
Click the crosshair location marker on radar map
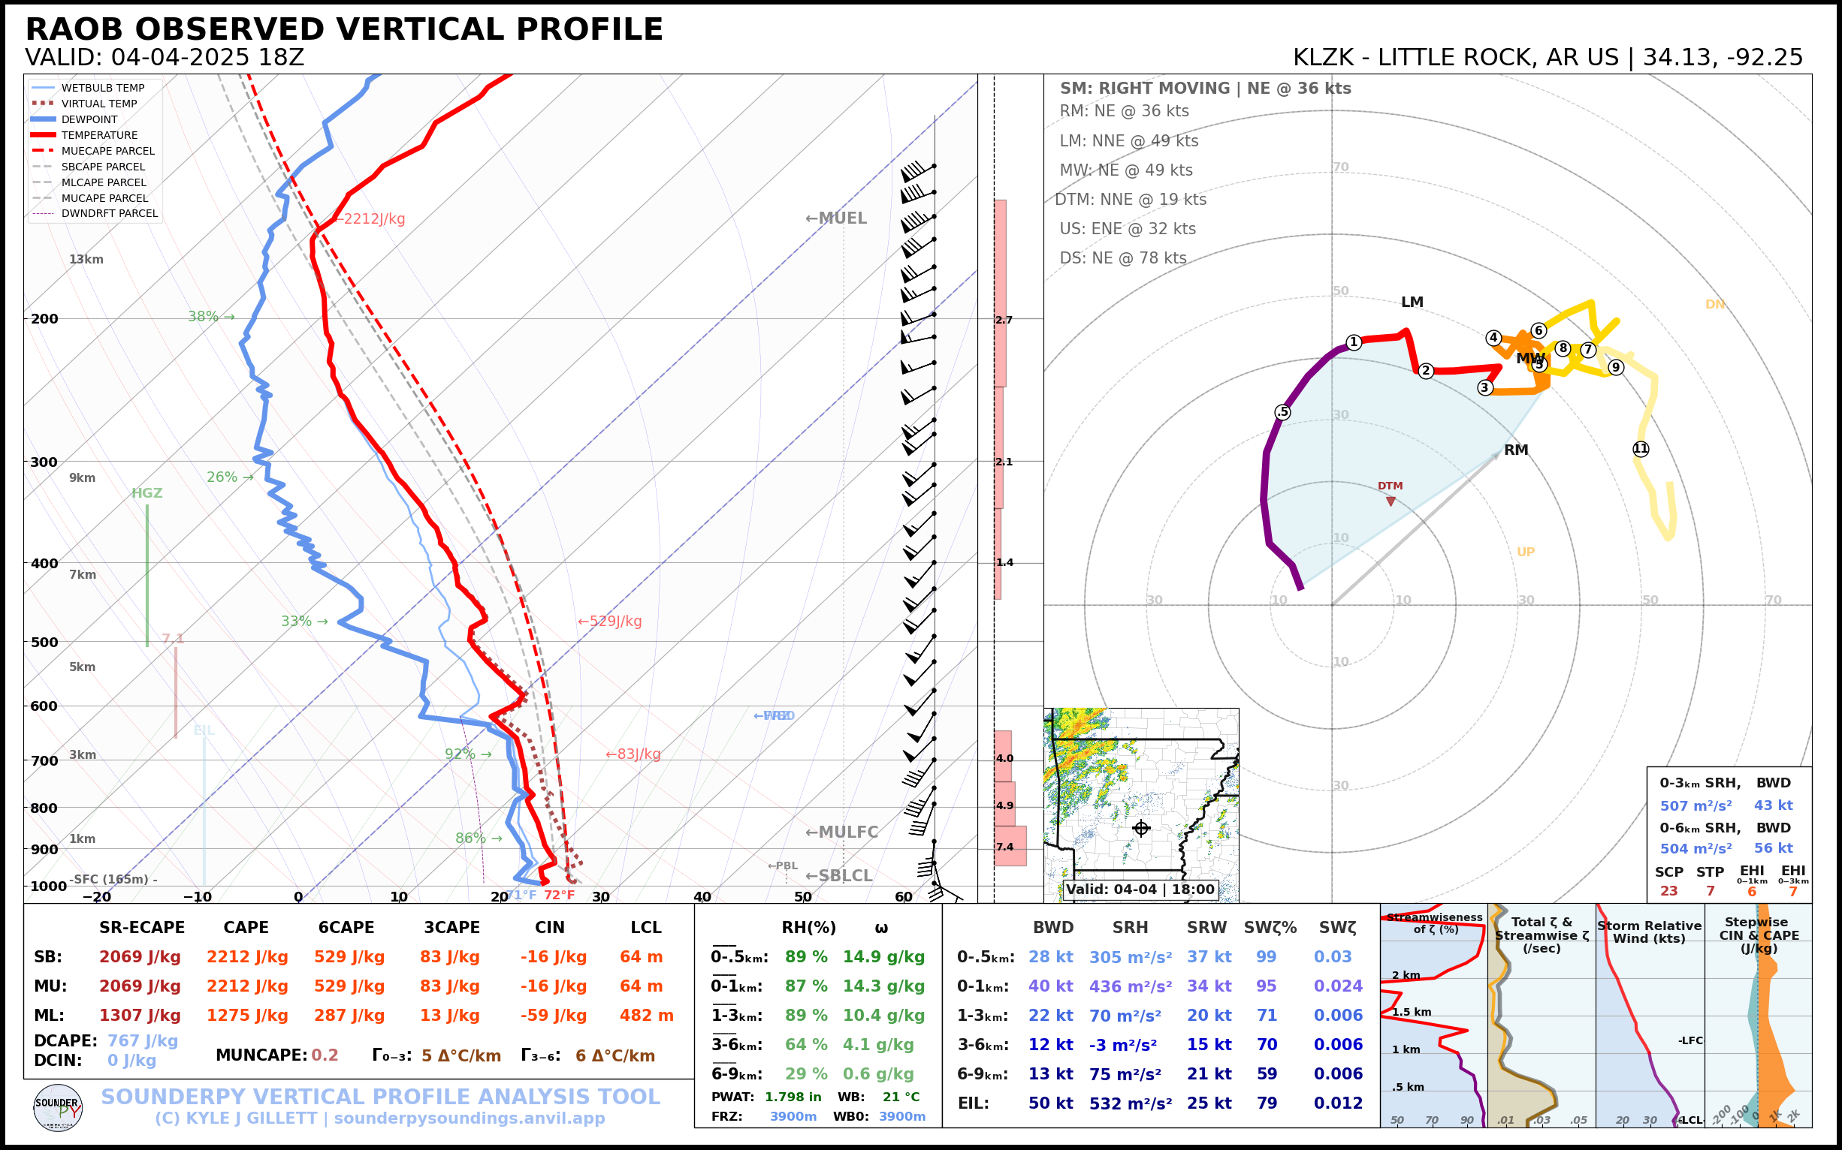pyautogui.click(x=1141, y=828)
